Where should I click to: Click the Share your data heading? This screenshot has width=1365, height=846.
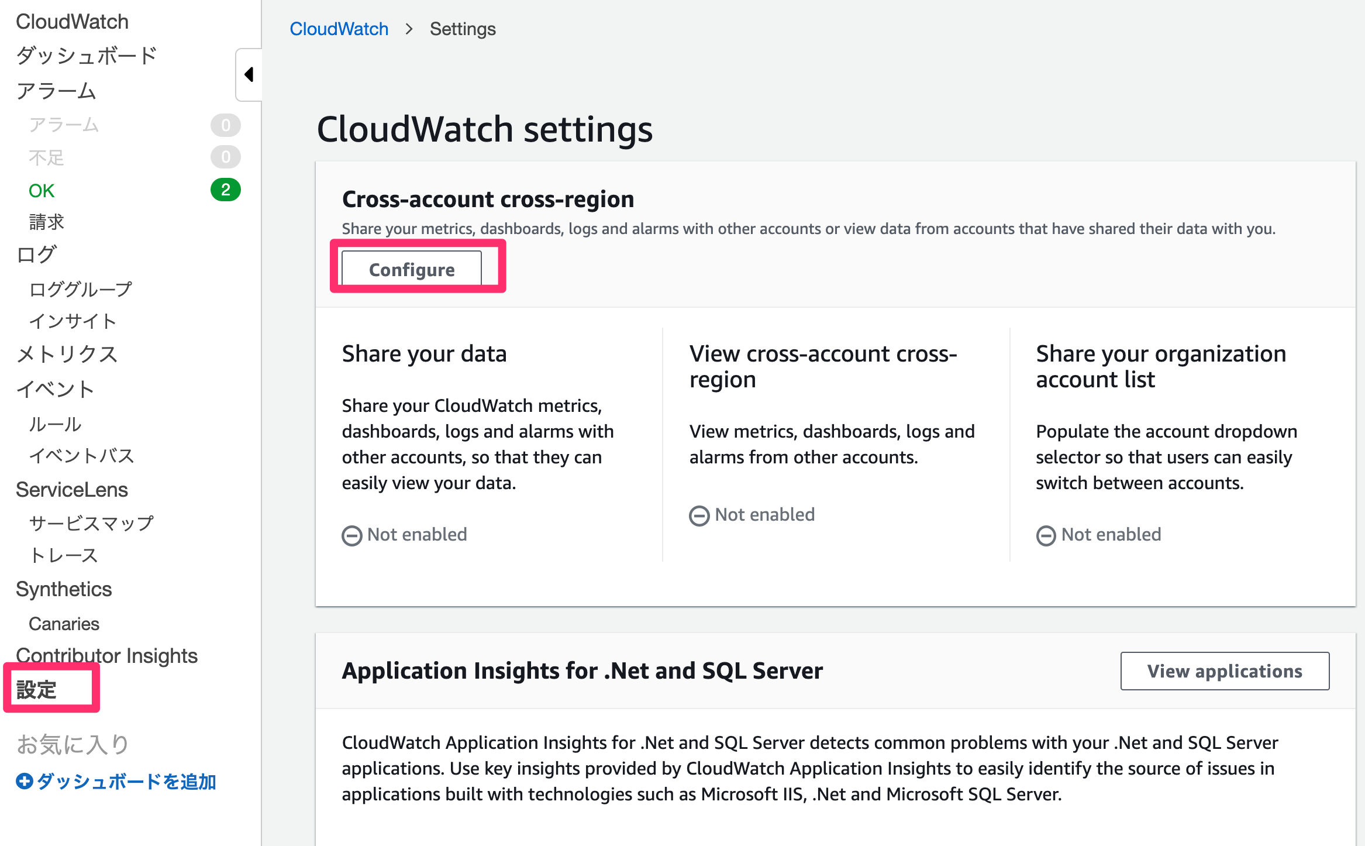(425, 354)
